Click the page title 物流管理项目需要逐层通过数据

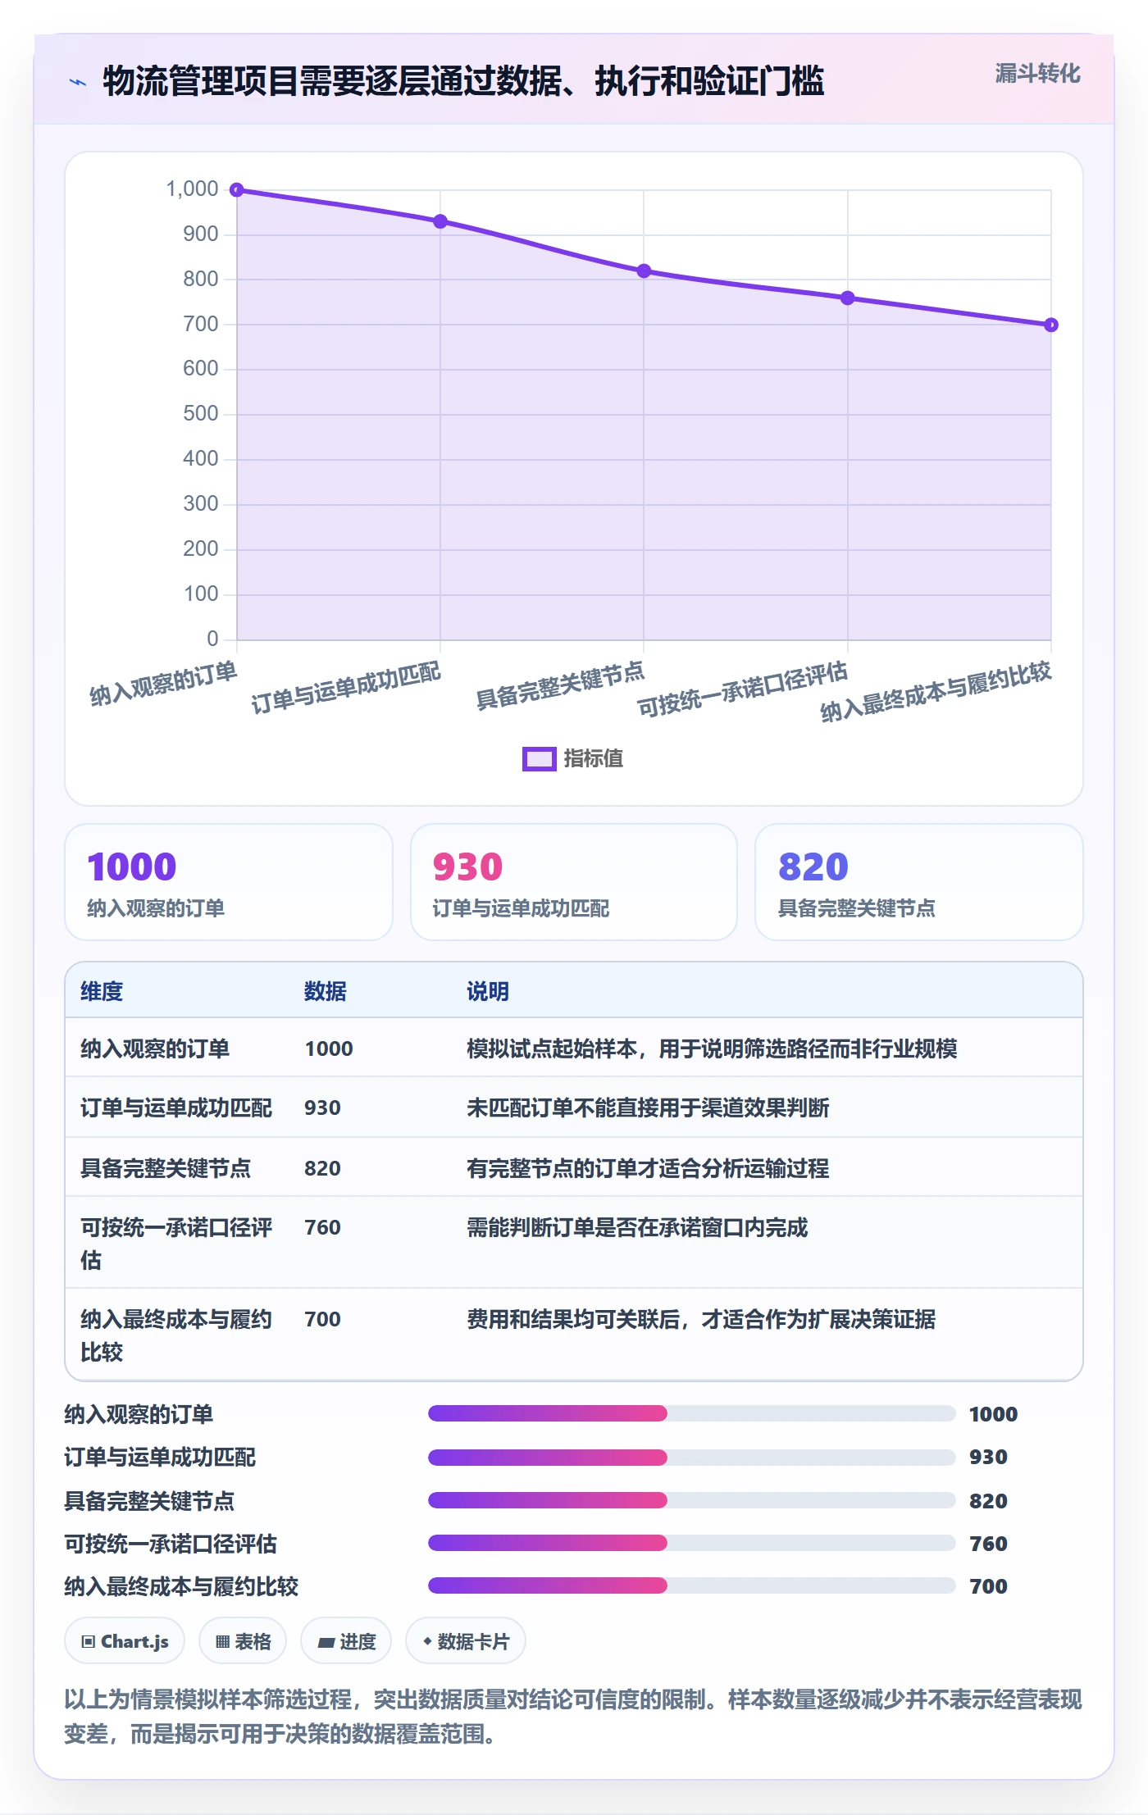[x=463, y=81]
